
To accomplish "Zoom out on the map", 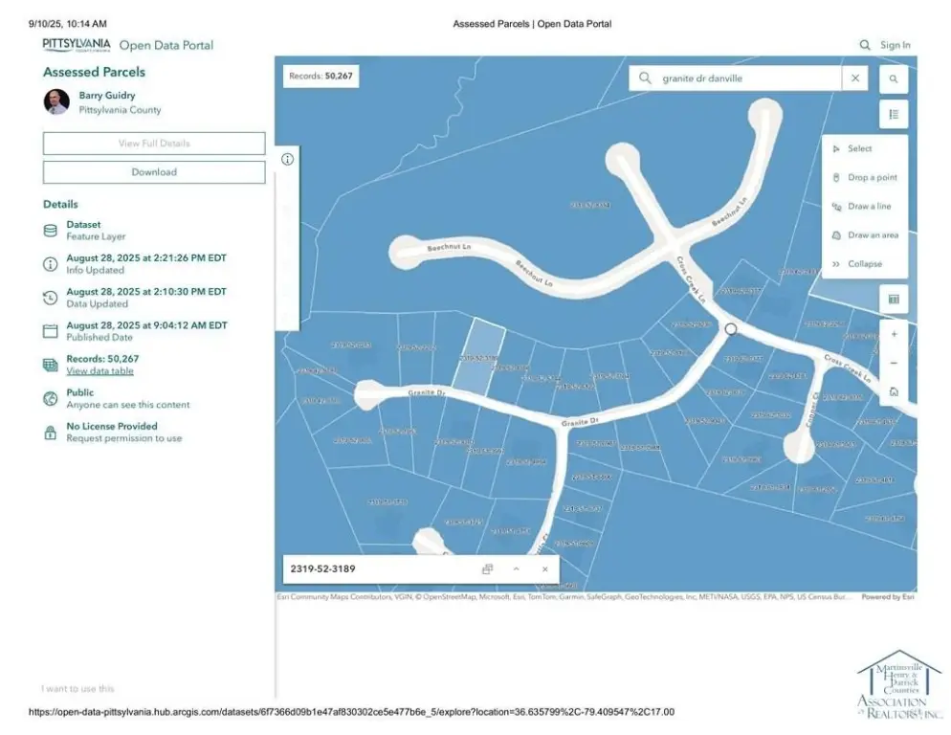I will coord(893,363).
